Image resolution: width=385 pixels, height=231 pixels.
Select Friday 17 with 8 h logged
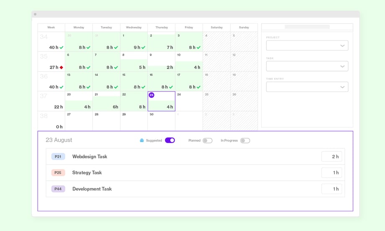pos(189,81)
